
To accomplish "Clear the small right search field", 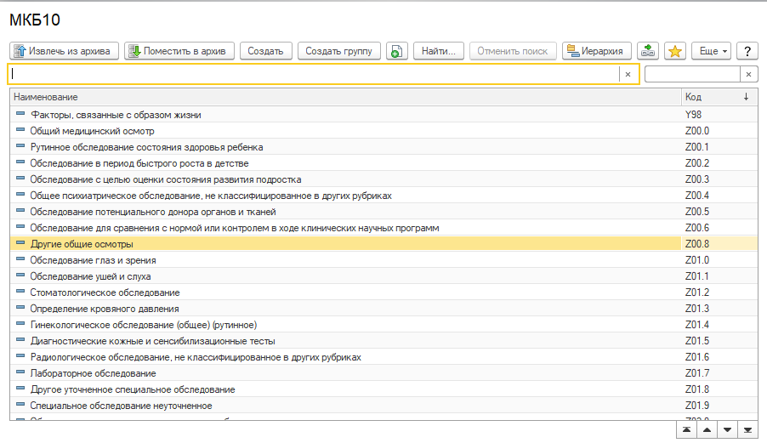I will [748, 75].
